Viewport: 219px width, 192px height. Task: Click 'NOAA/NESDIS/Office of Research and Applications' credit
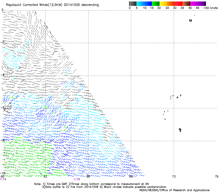174,190
